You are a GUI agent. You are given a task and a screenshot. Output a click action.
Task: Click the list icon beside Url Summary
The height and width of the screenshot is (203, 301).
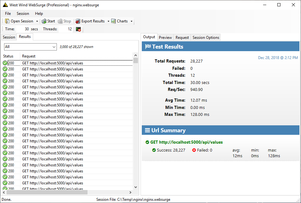(x=147, y=130)
